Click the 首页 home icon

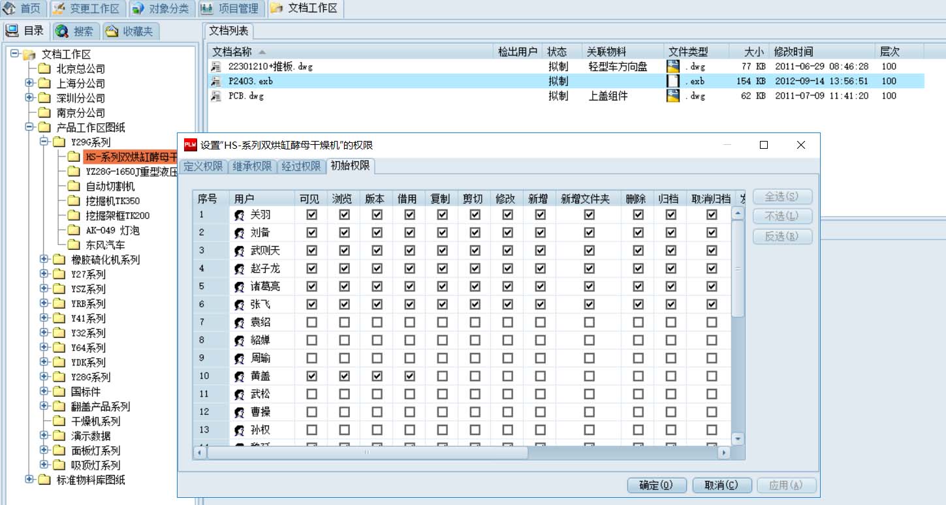click(10, 8)
